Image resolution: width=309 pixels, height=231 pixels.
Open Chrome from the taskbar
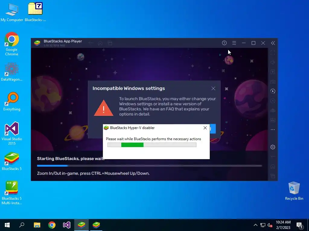click(x=52, y=225)
